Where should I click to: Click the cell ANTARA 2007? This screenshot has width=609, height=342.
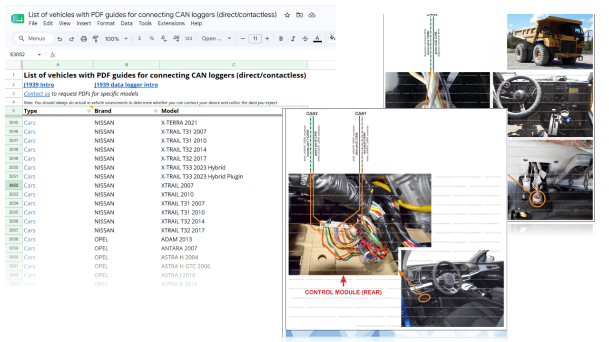pyautogui.click(x=179, y=248)
